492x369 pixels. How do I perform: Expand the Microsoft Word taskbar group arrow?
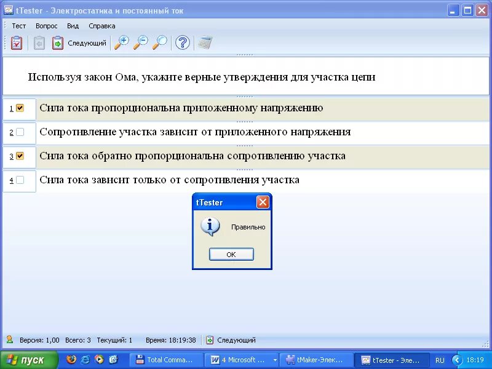[275, 360]
